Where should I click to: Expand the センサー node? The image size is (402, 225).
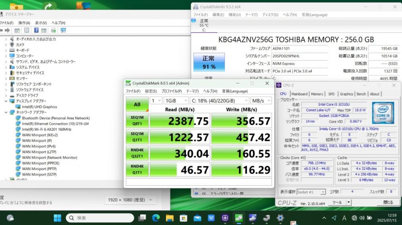coord(6,79)
